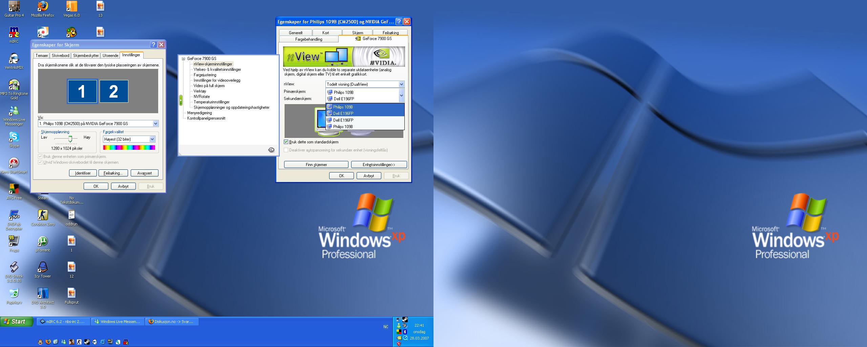
Task: Launch Steam from the Quick Launch bar
Action: (x=87, y=342)
